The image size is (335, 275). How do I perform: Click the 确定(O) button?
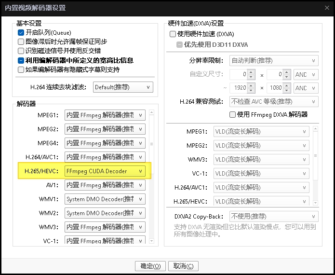[151, 266]
